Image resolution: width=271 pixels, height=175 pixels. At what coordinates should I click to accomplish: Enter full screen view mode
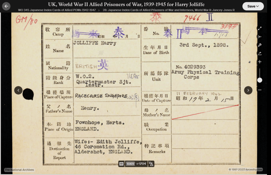tap(260, 28)
